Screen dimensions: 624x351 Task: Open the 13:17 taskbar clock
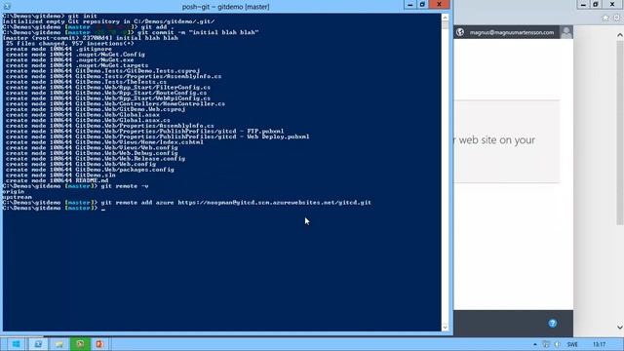(599, 344)
